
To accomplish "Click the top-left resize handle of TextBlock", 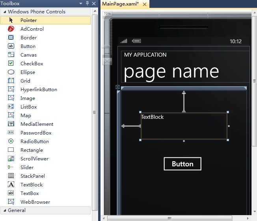I will 140,112.
